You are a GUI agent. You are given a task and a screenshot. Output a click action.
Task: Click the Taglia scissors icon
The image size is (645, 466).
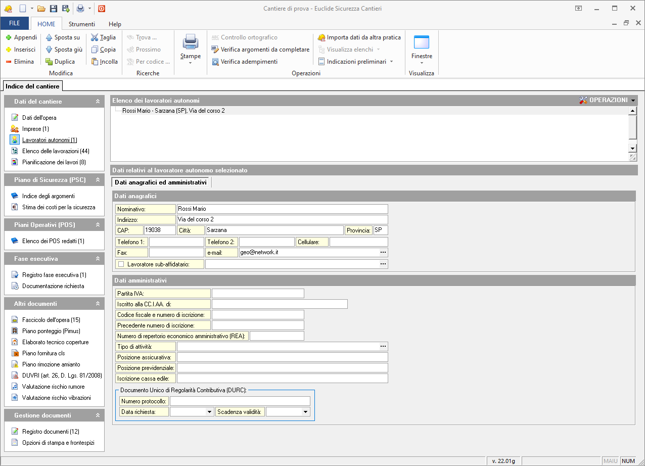click(x=95, y=37)
